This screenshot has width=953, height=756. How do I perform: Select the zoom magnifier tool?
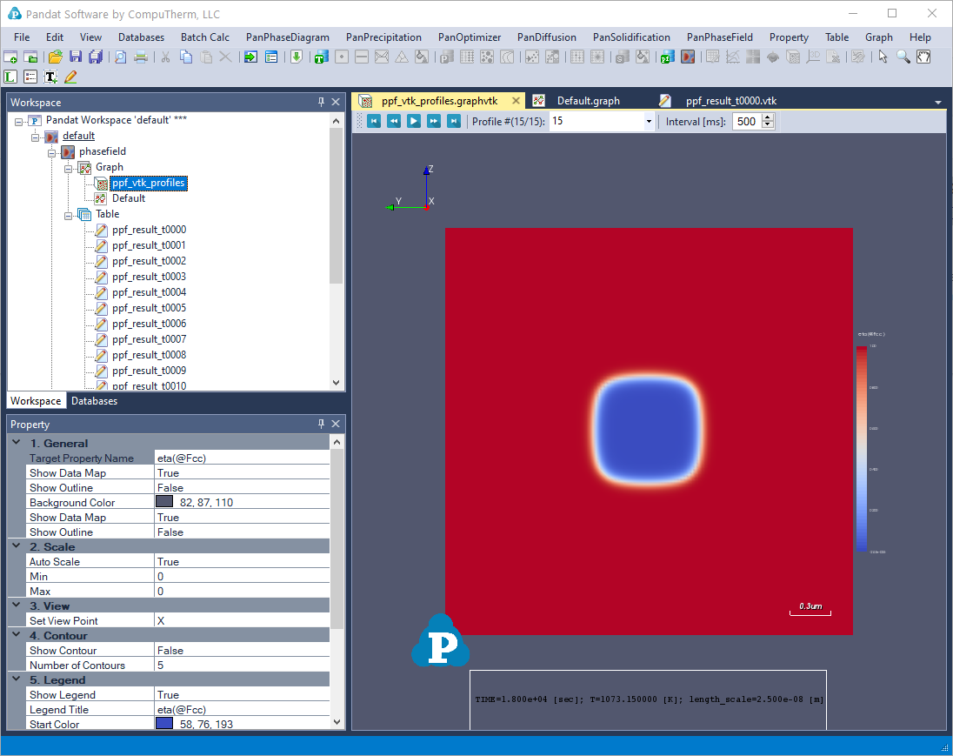903,57
